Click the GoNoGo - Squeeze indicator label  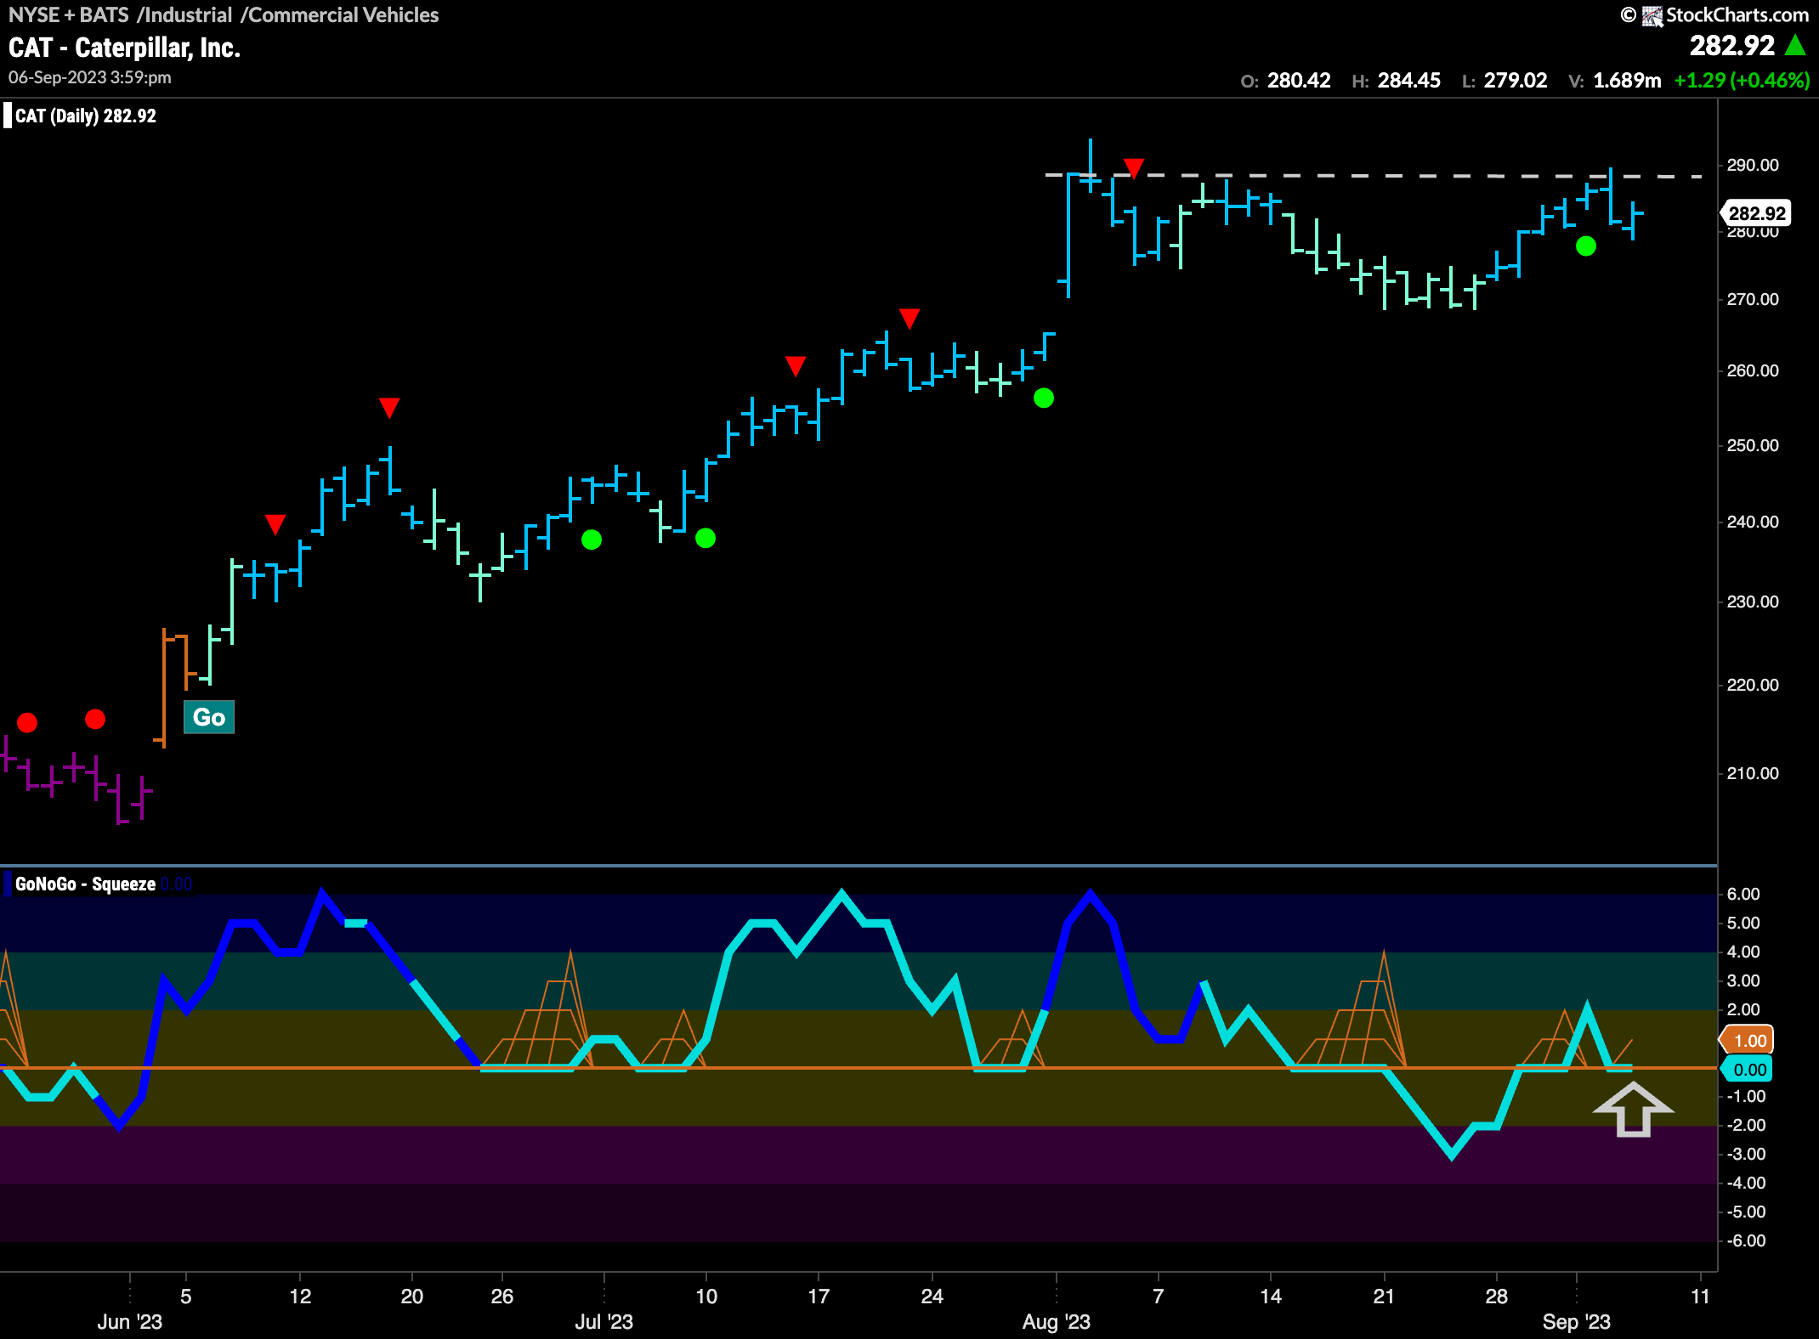pyautogui.click(x=85, y=884)
